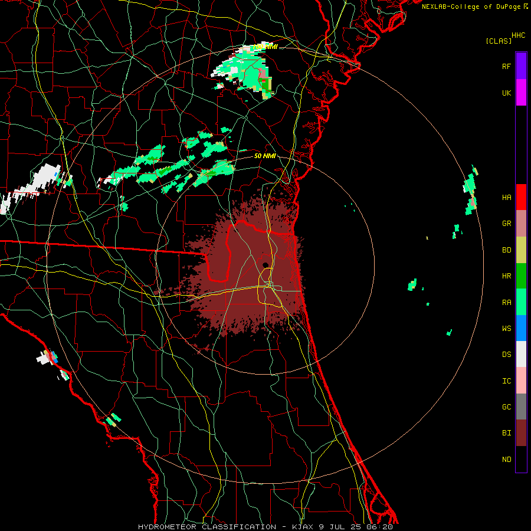Click the [CLAS] units label
This screenshot has height=531, width=531.
coord(499,41)
